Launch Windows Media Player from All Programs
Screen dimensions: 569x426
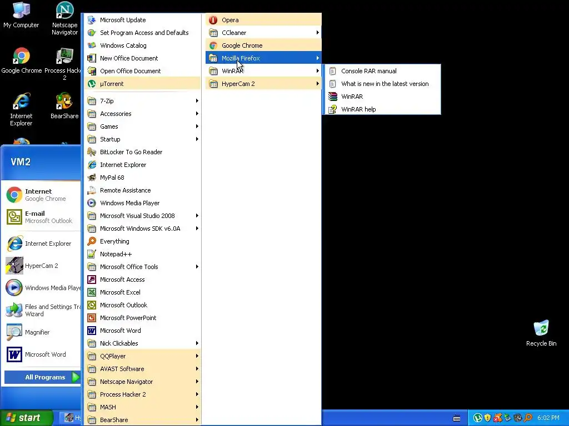[143, 203]
